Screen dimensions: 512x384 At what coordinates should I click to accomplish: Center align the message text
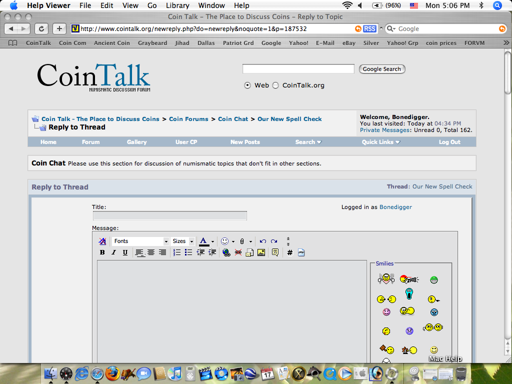point(151,252)
